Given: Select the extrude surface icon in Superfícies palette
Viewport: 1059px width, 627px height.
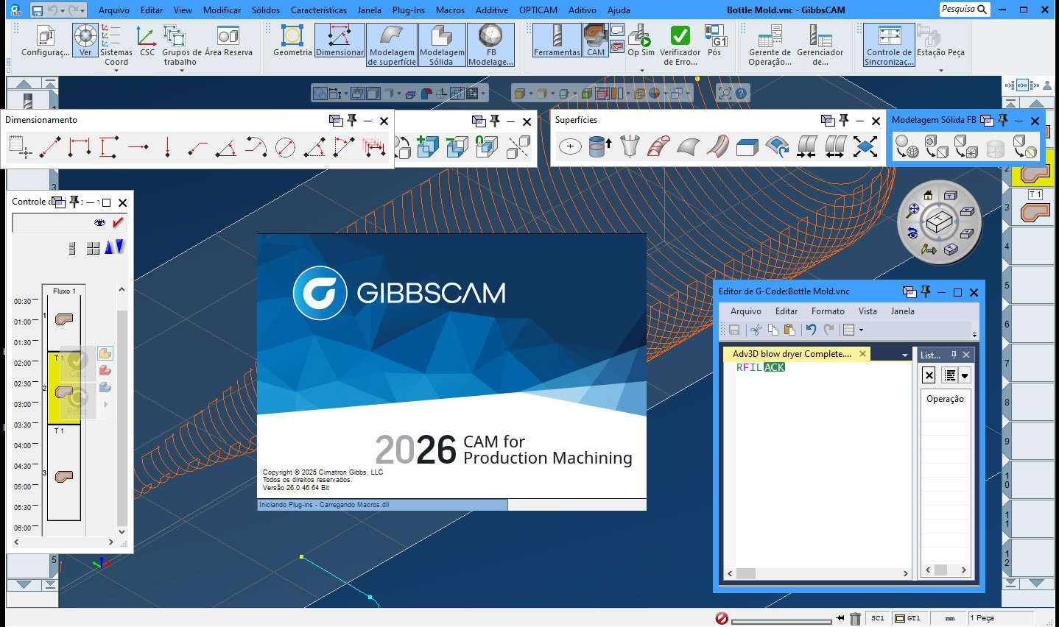Looking at the screenshot, I should pyautogui.click(x=597, y=146).
